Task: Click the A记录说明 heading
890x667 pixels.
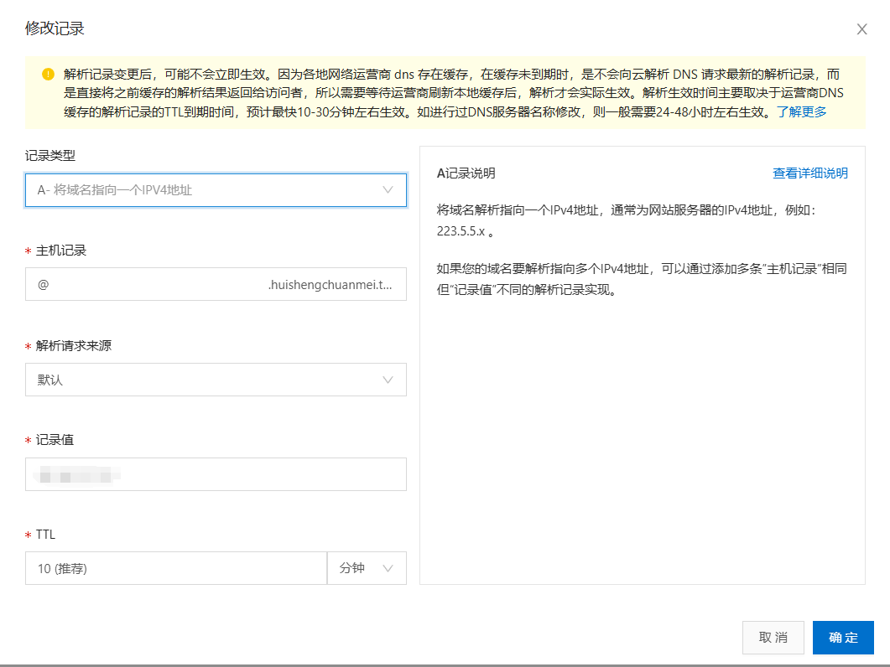Action: [466, 173]
